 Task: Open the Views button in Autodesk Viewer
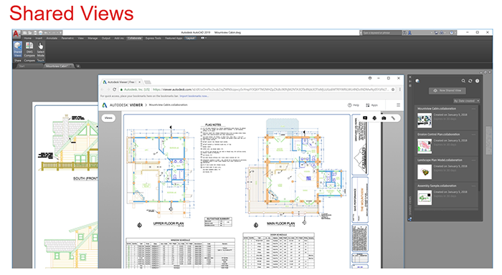(x=108, y=118)
